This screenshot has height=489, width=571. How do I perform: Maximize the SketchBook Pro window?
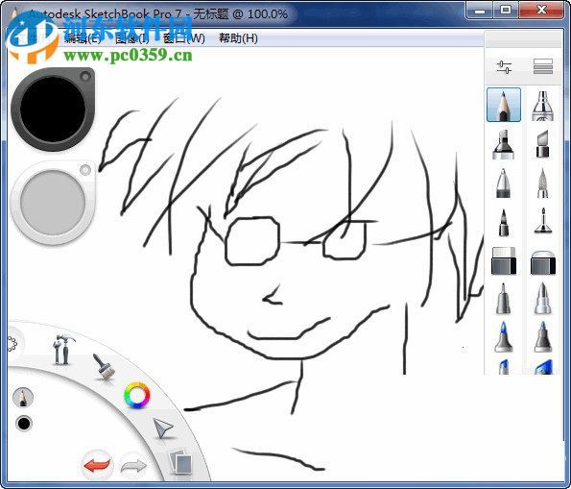[x=506, y=10]
